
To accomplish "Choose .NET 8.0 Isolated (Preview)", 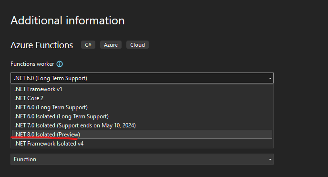I will click(x=142, y=135).
